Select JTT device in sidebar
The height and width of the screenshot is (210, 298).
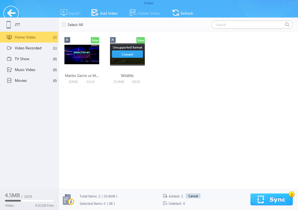[x=29, y=25]
